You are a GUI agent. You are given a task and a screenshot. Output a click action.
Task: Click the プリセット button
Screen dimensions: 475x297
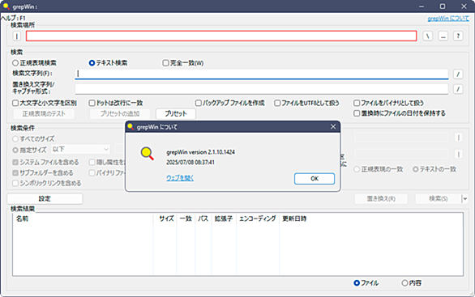tap(176, 114)
